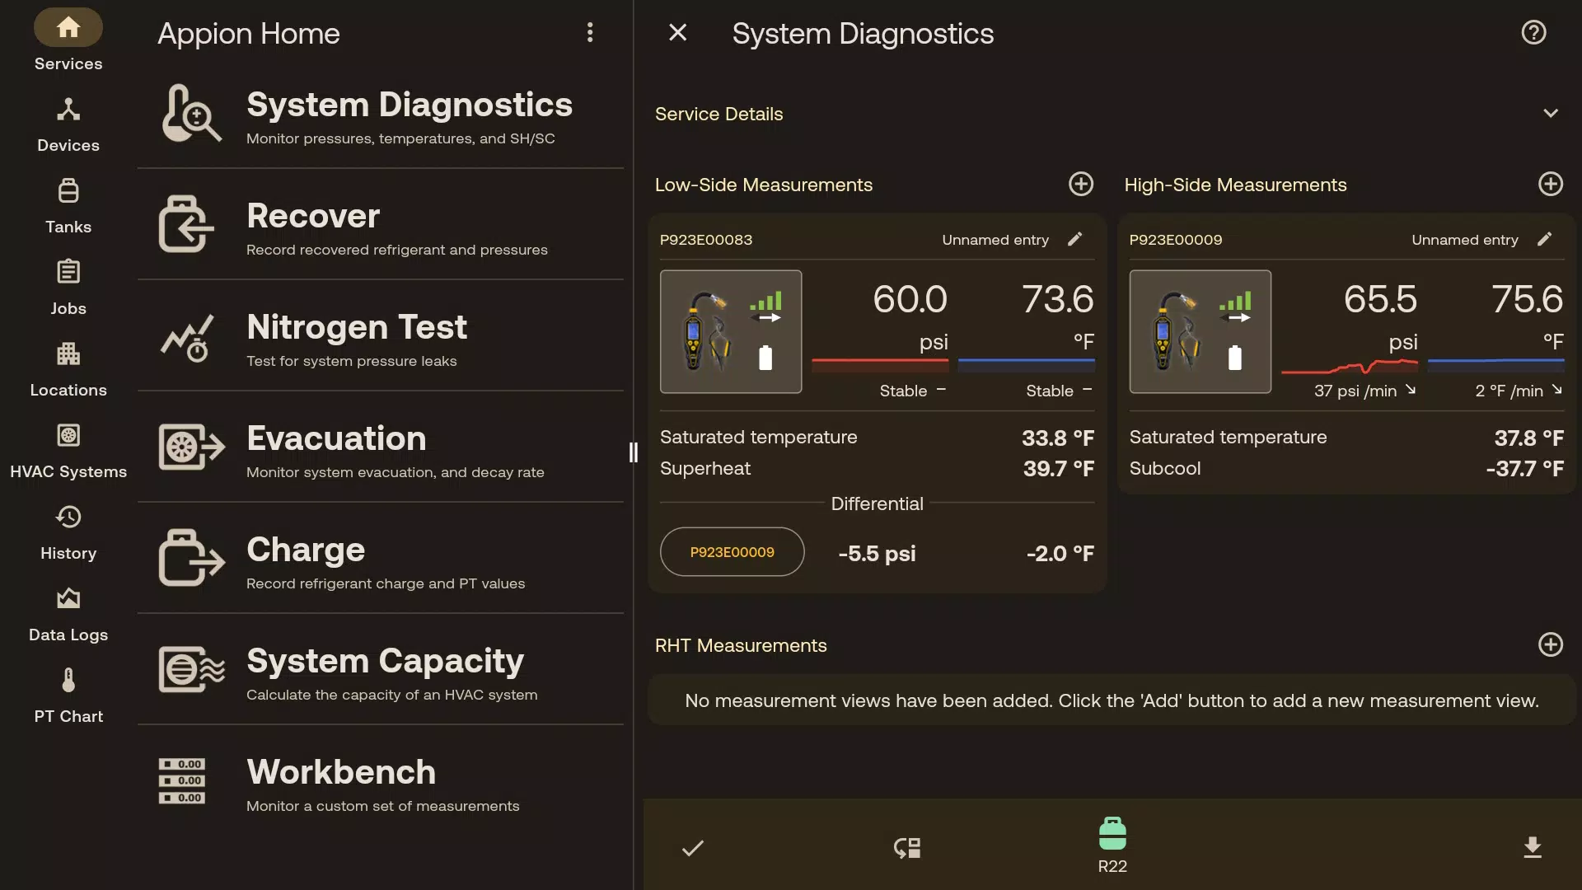Go to the Devices section

[x=68, y=125]
